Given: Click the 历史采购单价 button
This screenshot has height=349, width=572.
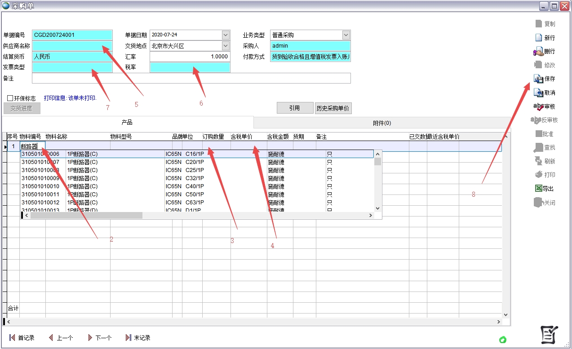Looking at the screenshot, I should pyautogui.click(x=333, y=108).
